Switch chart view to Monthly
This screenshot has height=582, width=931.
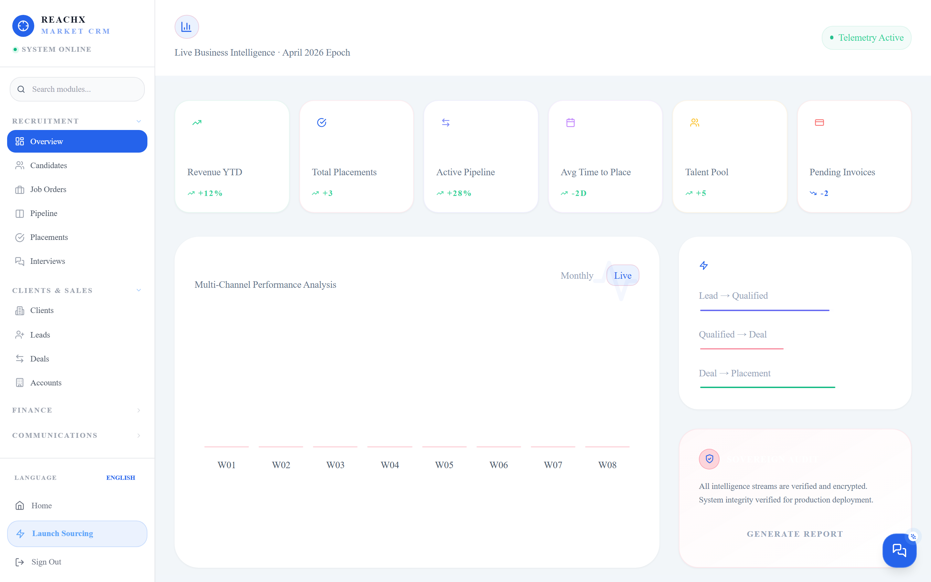[x=577, y=275]
